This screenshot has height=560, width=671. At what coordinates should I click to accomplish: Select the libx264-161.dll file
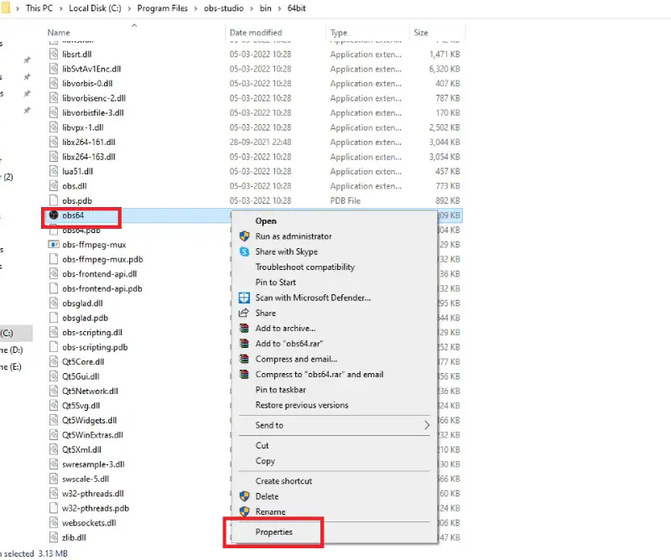89,142
